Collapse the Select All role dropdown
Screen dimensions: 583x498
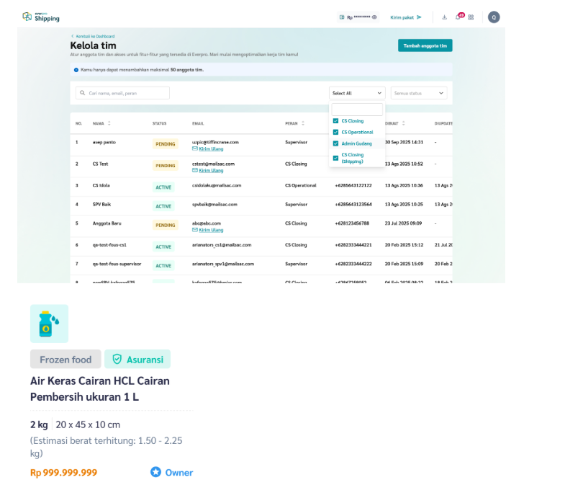point(357,93)
